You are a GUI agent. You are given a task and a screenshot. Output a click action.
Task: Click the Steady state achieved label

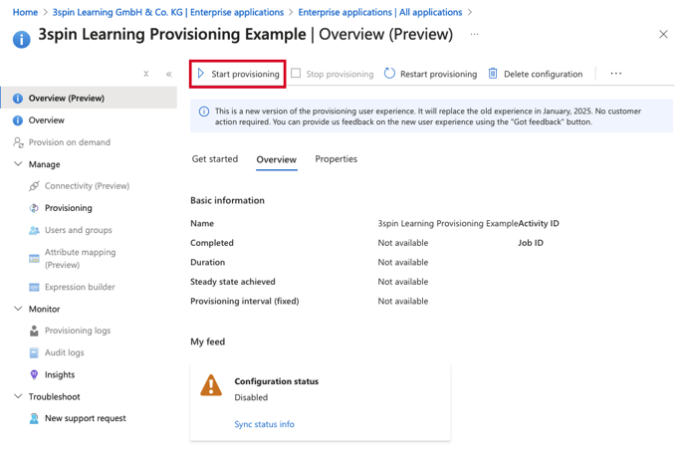(233, 282)
